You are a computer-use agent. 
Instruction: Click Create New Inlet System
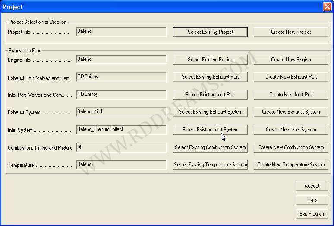[x=291, y=130]
